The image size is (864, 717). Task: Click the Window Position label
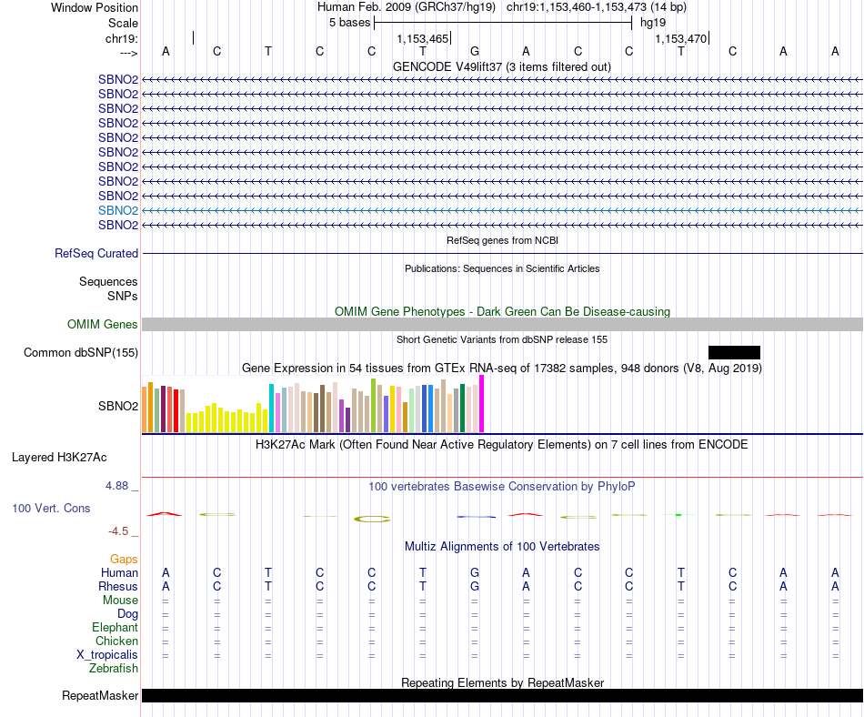pyautogui.click(x=95, y=7)
